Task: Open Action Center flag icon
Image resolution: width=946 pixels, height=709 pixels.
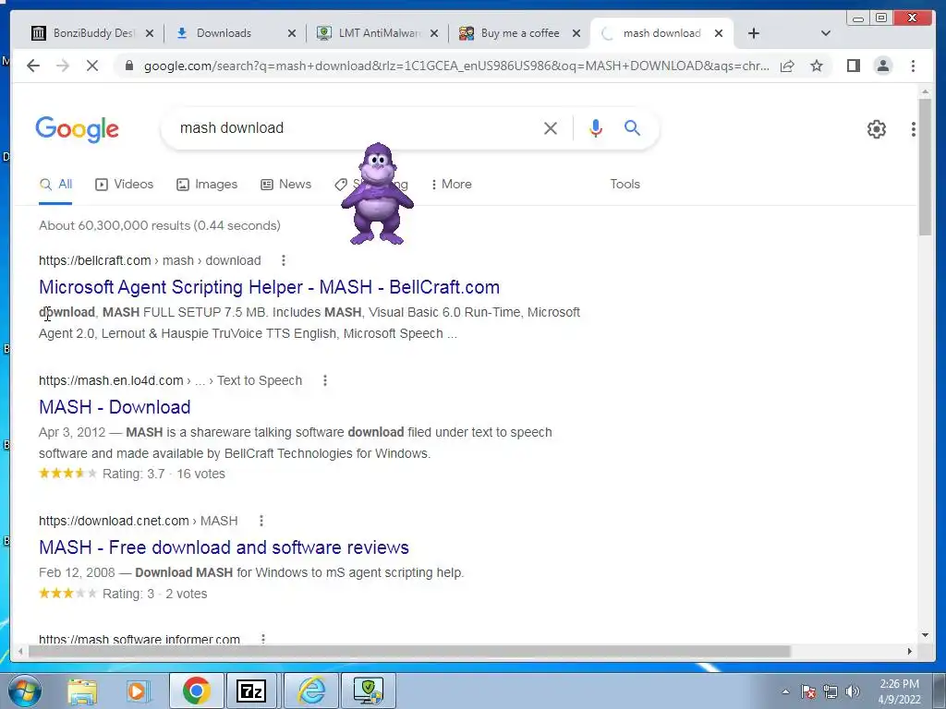Action: point(807,691)
